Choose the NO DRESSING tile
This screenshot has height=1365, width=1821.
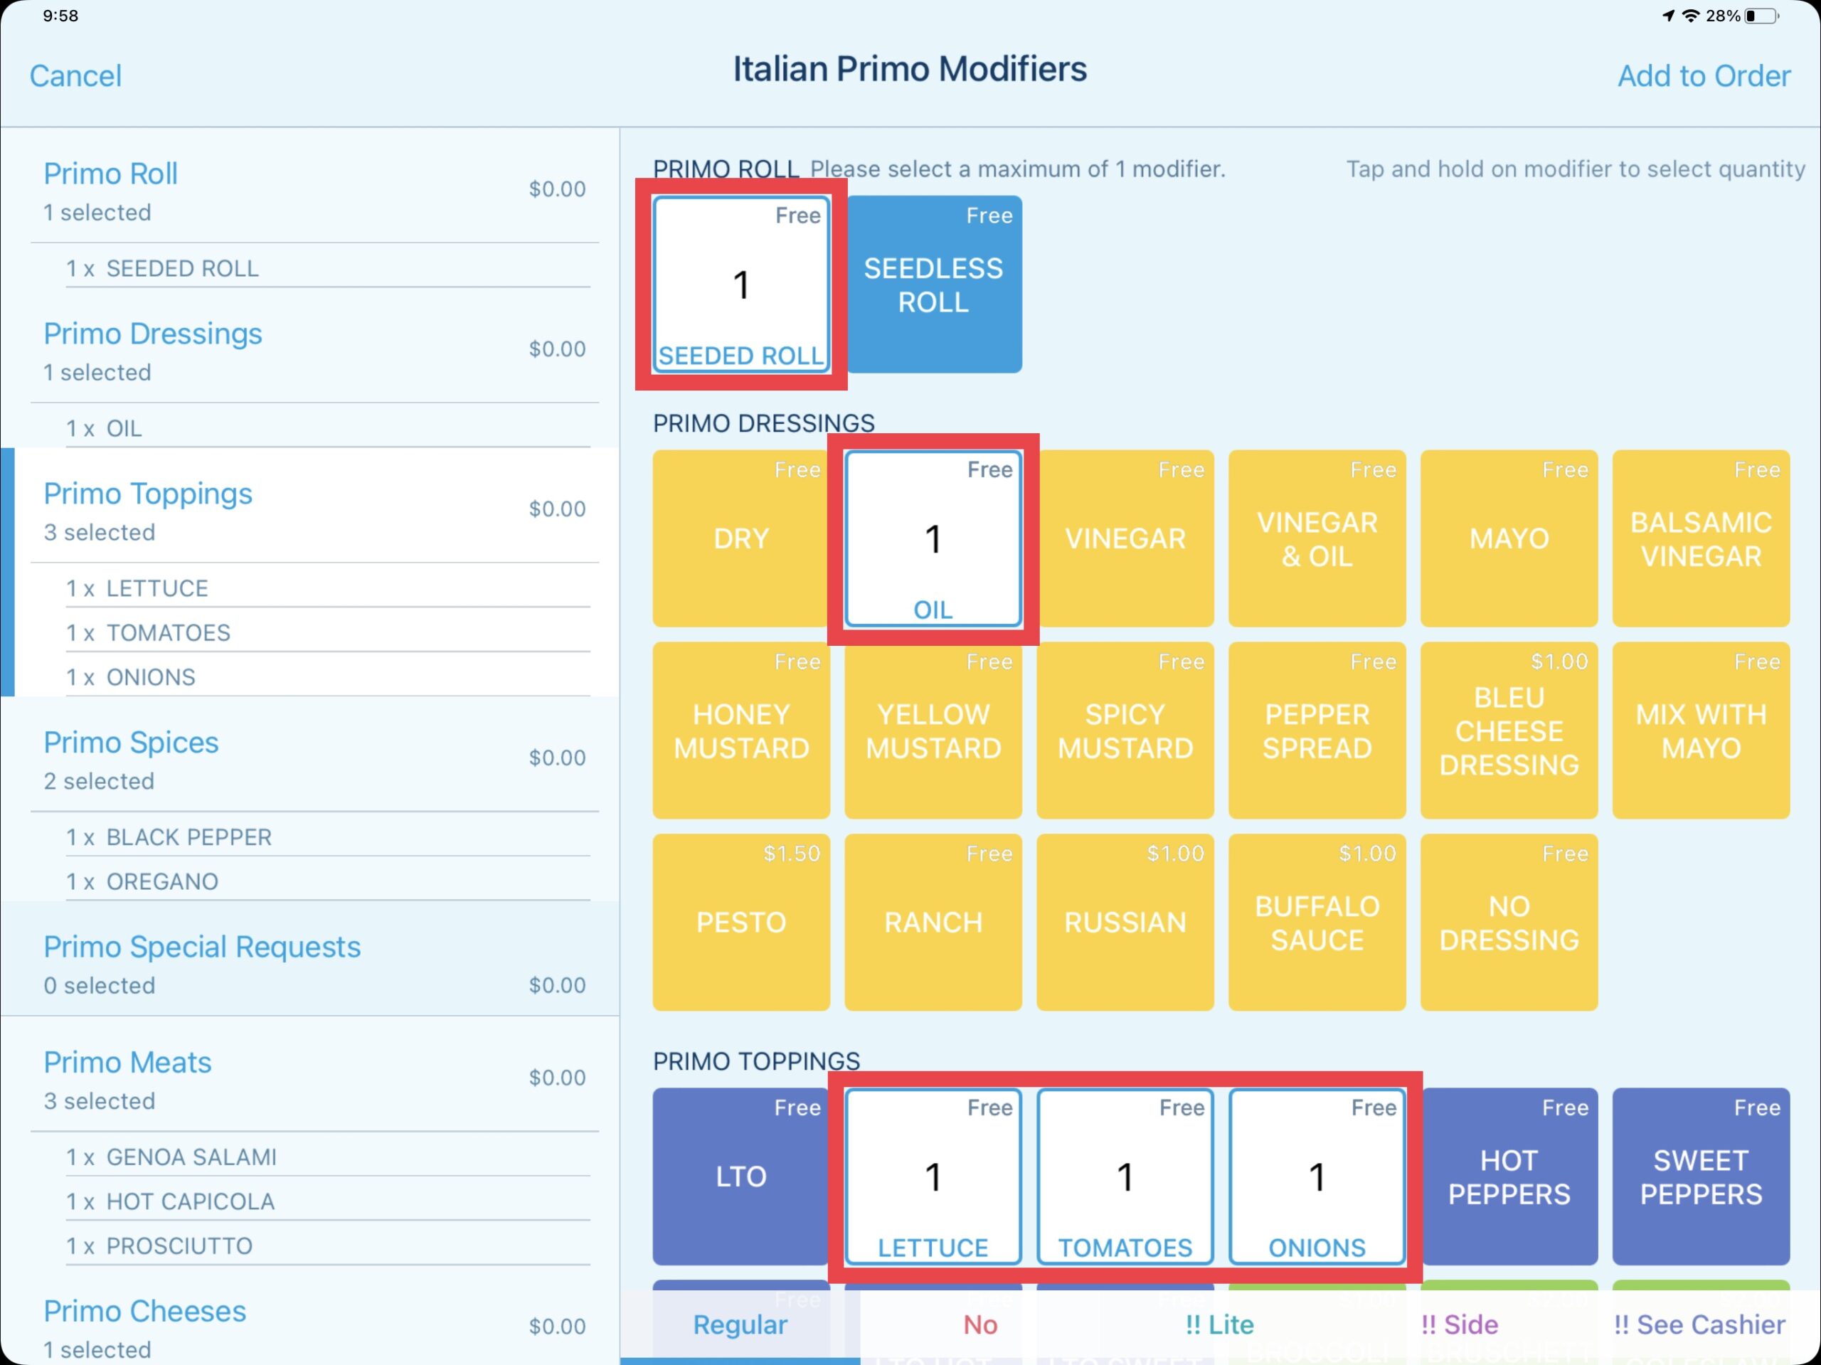(1509, 922)
